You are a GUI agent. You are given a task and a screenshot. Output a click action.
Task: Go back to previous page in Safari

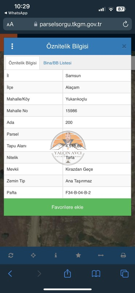click(x=10, y=274)
